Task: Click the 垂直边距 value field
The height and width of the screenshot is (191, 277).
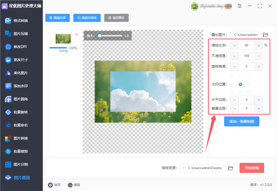Action: click(x=247, y=109)
